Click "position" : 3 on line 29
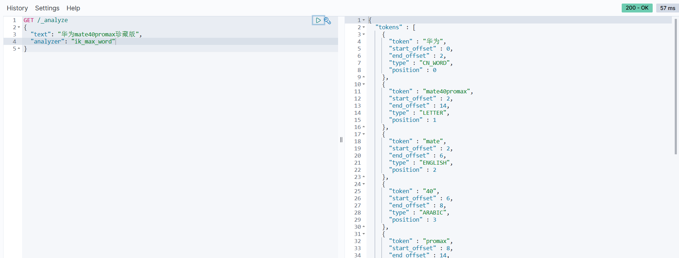Image resolution: width=679 pixels, height=258 pixels. pos(412,220)
